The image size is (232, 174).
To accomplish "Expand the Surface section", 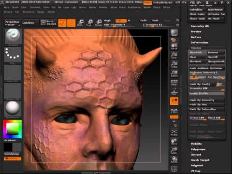I will [196, 37].
